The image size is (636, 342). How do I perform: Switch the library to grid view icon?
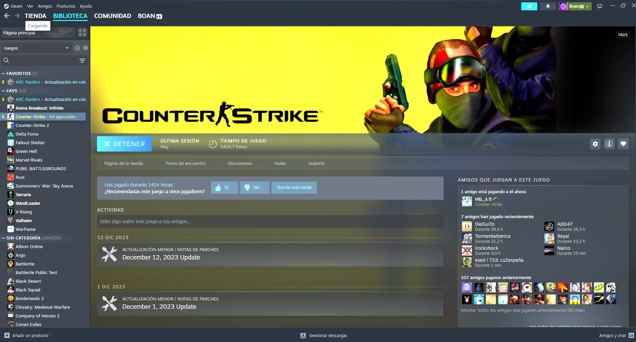tap(82, 33)
